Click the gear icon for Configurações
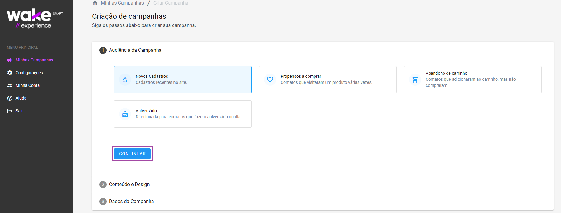Screen dimensions: 561x213 click(x=10, y=73)
